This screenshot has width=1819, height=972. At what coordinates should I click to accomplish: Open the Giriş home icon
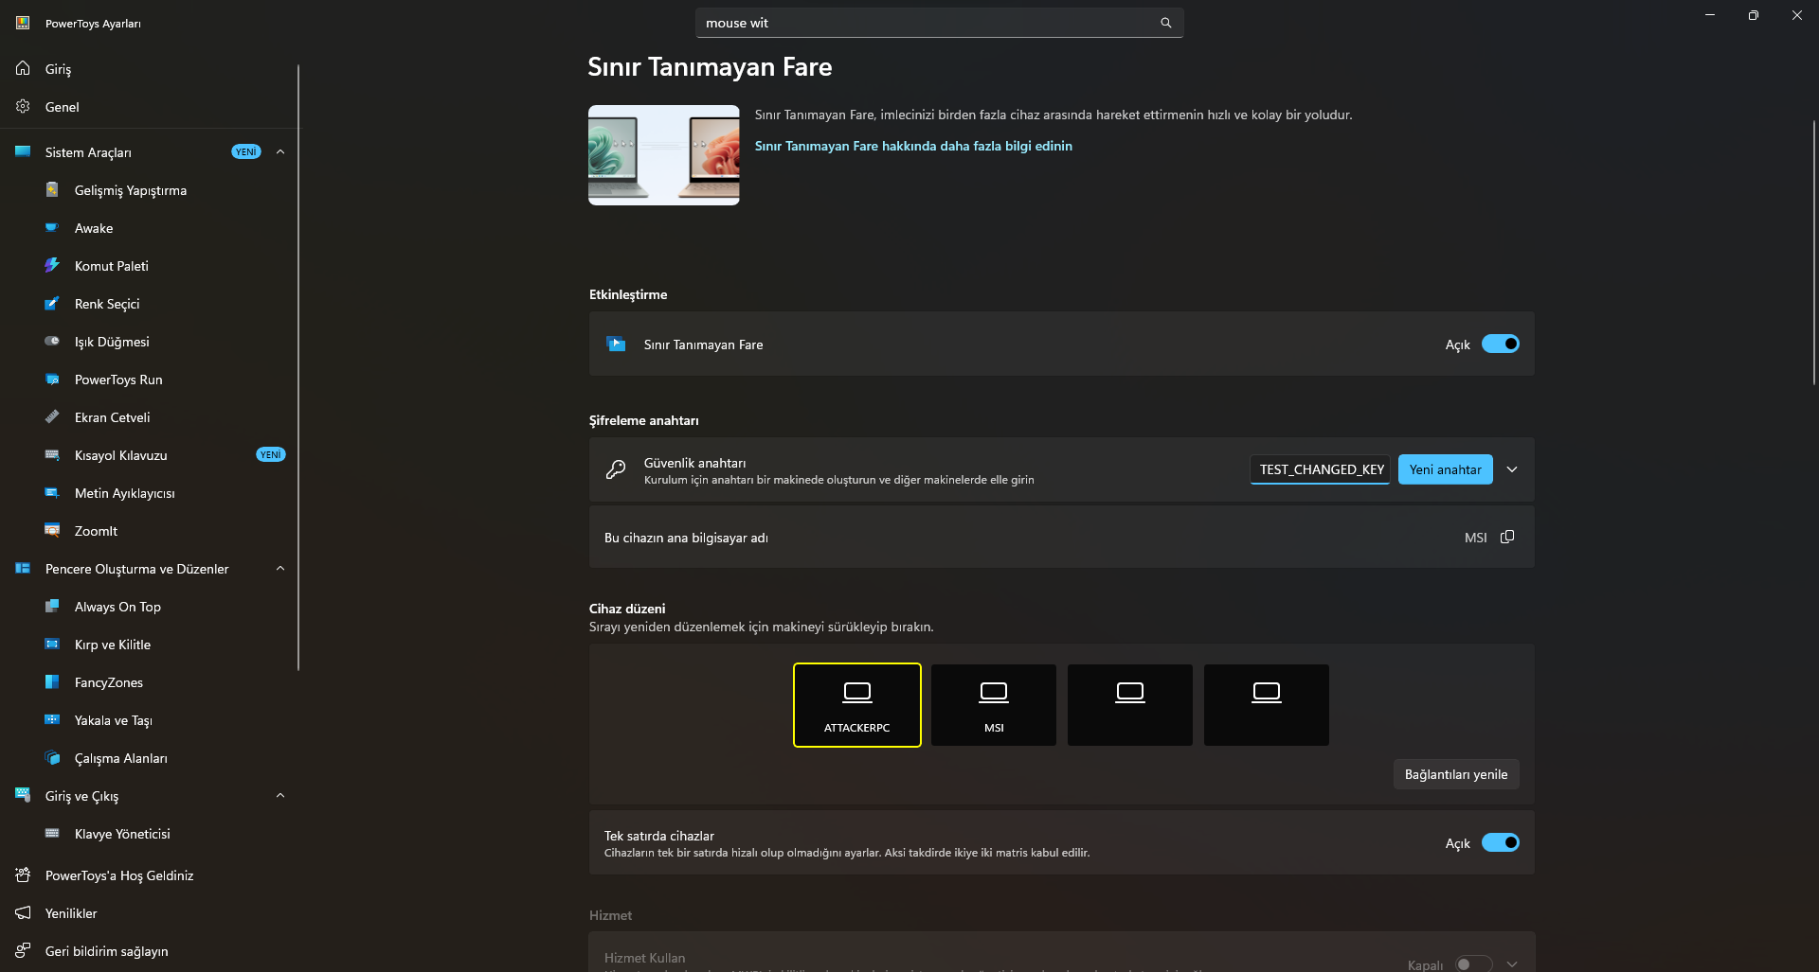point(23,68)
